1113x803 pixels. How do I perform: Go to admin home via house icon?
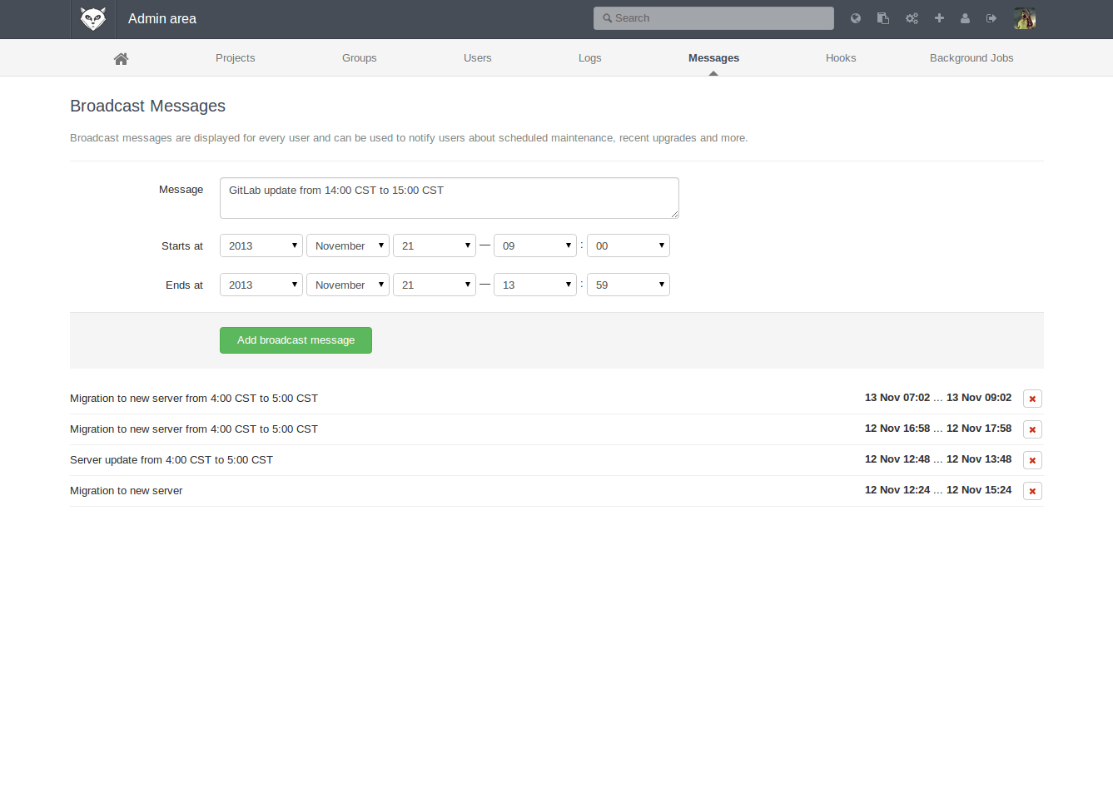[x=121, y=58]
